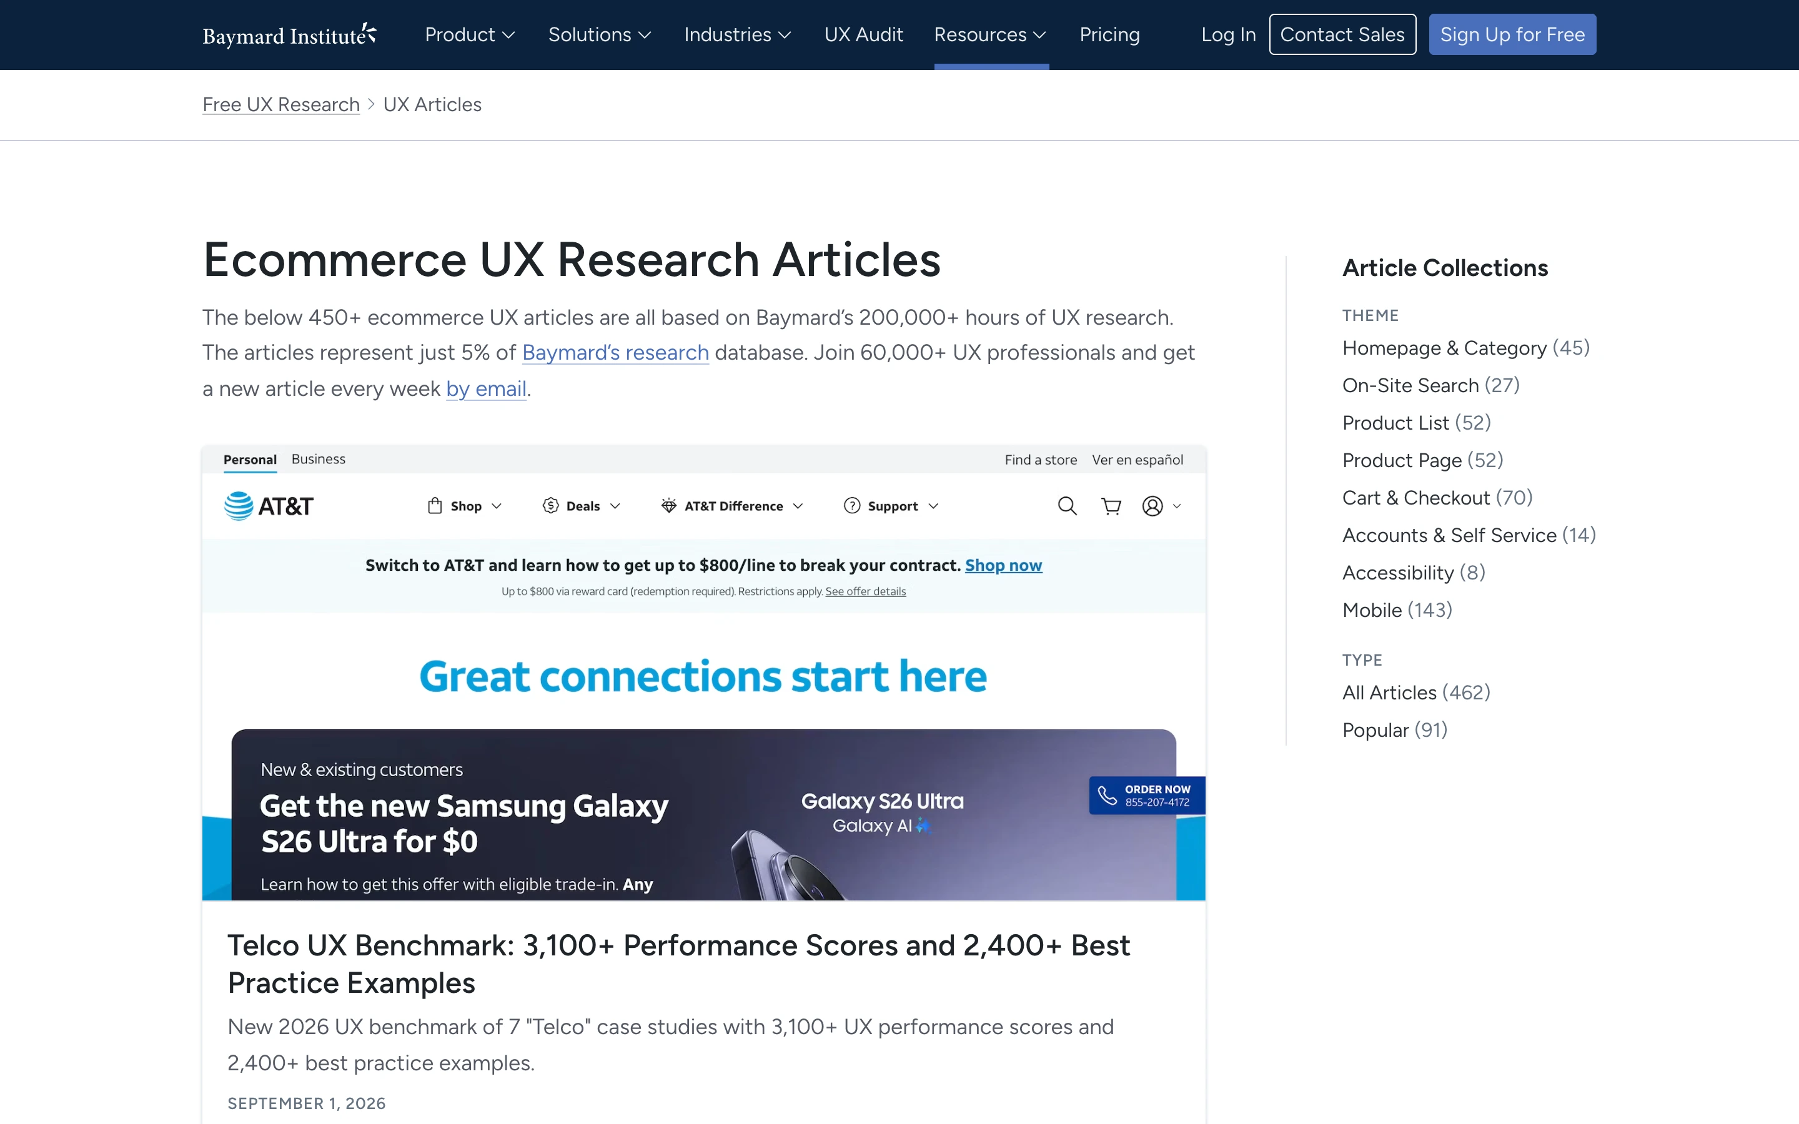This screenshot has height=1124, width=1799.
Task: Select the Homepage & Category collection
Action: 1465,348
